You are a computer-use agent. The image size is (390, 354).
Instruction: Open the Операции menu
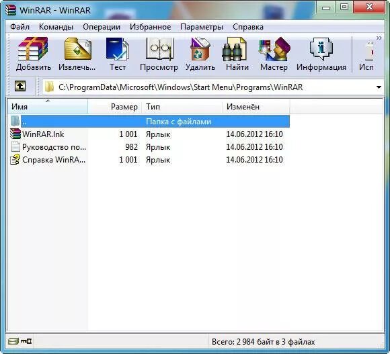click(x=102, y=27)
